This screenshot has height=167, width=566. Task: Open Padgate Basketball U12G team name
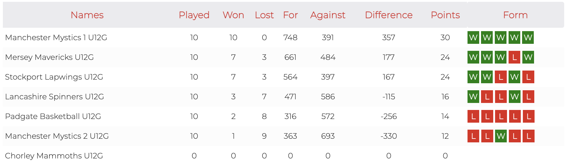pyautogui.click(x=53, y=116)
